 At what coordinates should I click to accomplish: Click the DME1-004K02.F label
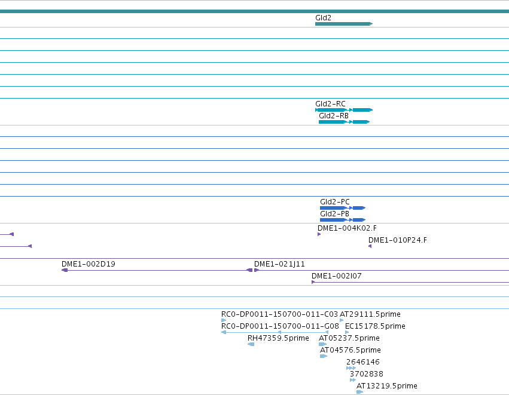(x=347, y=228)
